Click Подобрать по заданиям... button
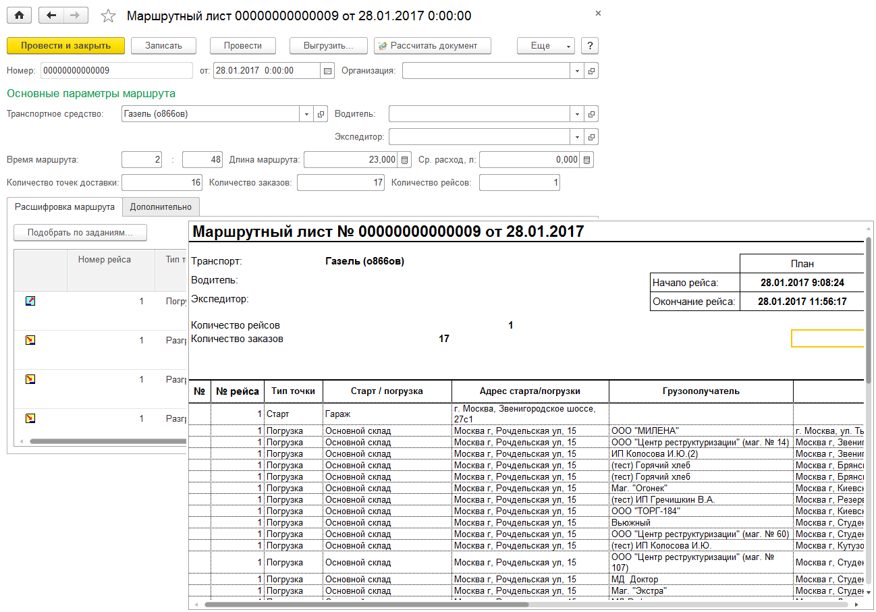This screenshot has height=612, width=876. click(x=80, y=233)
